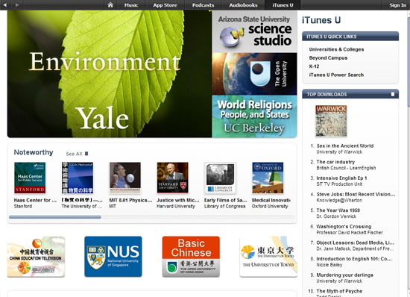Image resolution: width=410 pixels, height=297 pixels.
Task: Switch to the App Store tab
Action: [165, 5]
